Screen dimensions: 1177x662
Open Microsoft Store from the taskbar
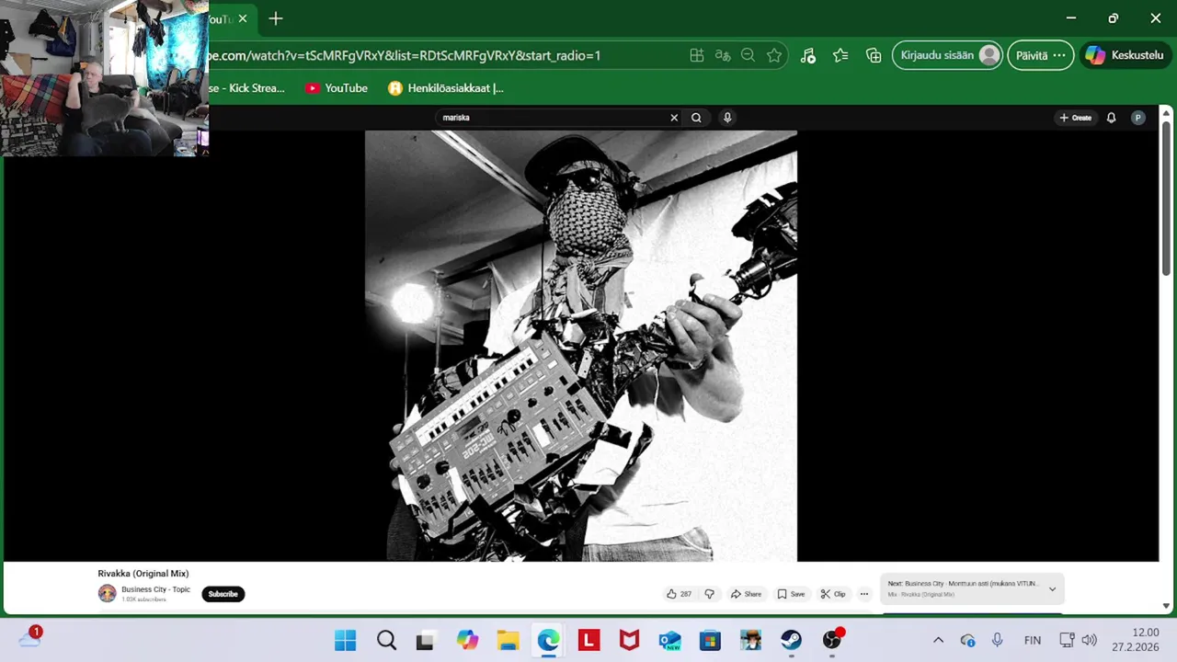[710, 640]
